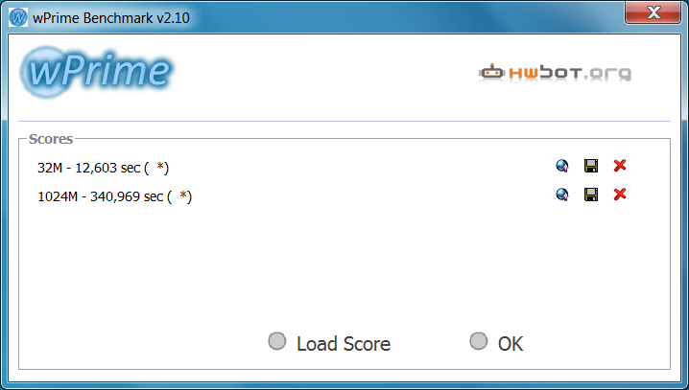Click the blue wPrime logo
The height and width of the screenshot is (390, 689).
(97, 72)
